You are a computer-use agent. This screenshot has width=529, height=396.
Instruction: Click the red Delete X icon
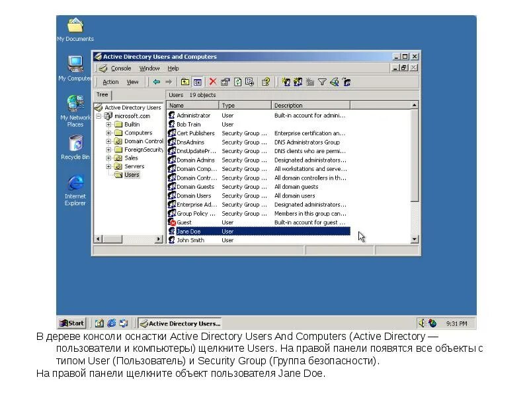[x=212, y=82]
